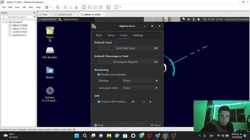The width and height of the screenshot is (250, 140).
Task: Collapse the My Computer tree node
Action: point(3,22)
